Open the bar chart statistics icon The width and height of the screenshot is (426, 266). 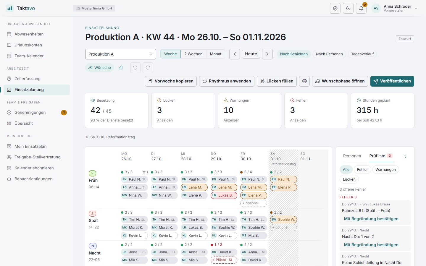[x=121, y=68]
